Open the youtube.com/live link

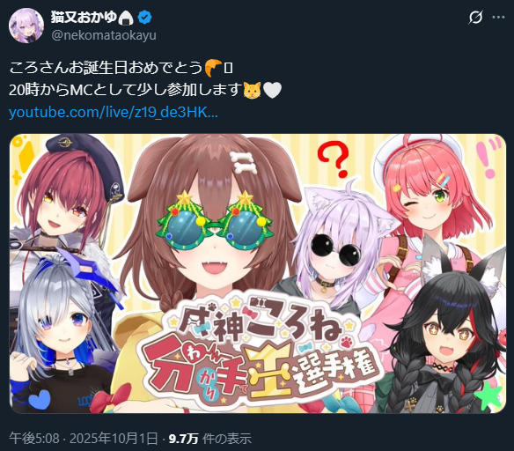113,112
